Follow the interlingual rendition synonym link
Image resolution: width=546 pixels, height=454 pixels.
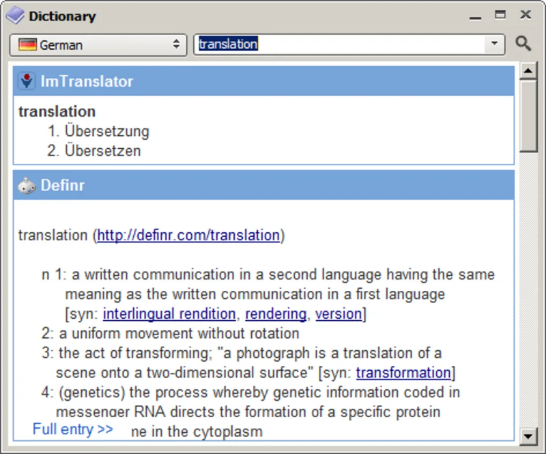point(169,314)
